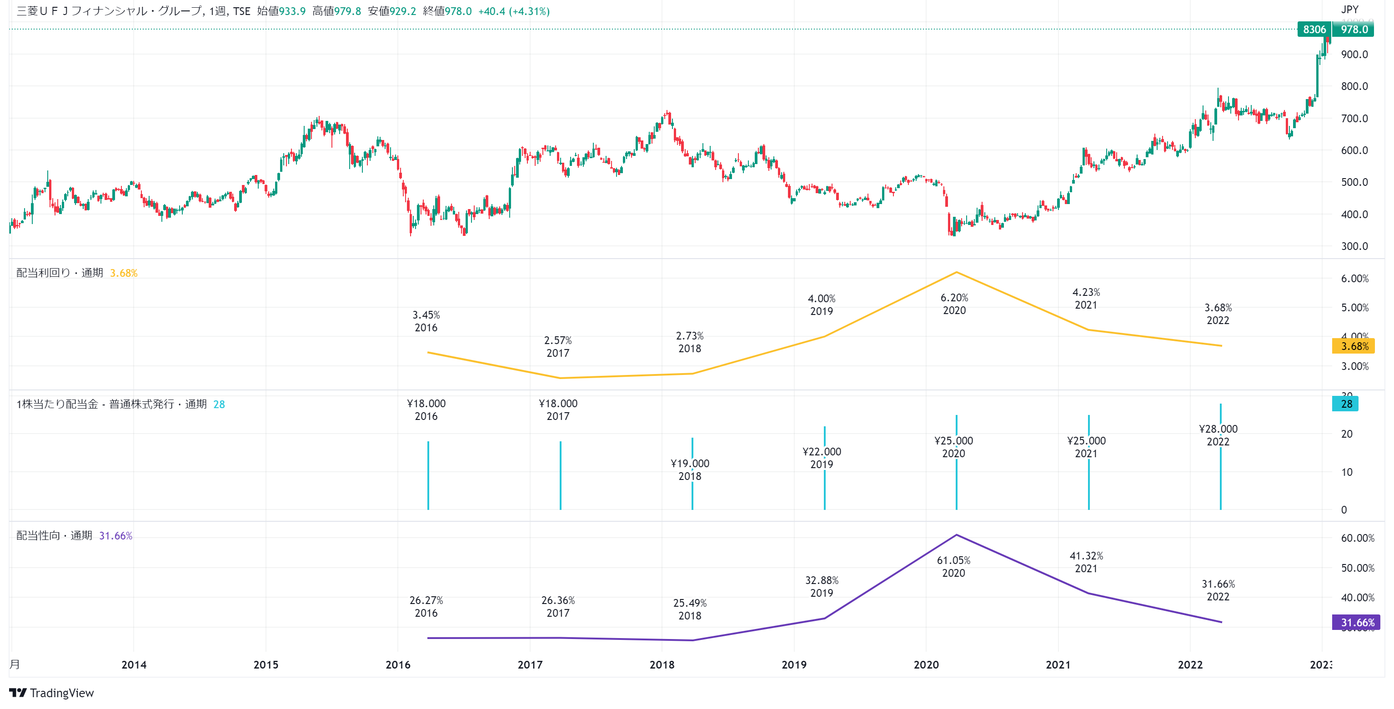Viewport: 1394px width, 709px height.
Task: Click the 60.00% payout axis tick
Action: pos(1357,538)
